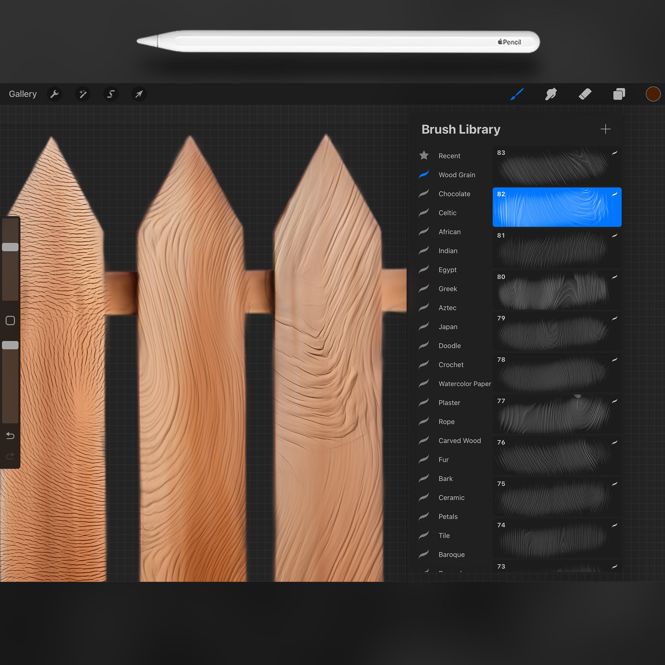Select the Selection S-shaped tool
The width and height of the screenshot is (665, 665).
point(111,94)
